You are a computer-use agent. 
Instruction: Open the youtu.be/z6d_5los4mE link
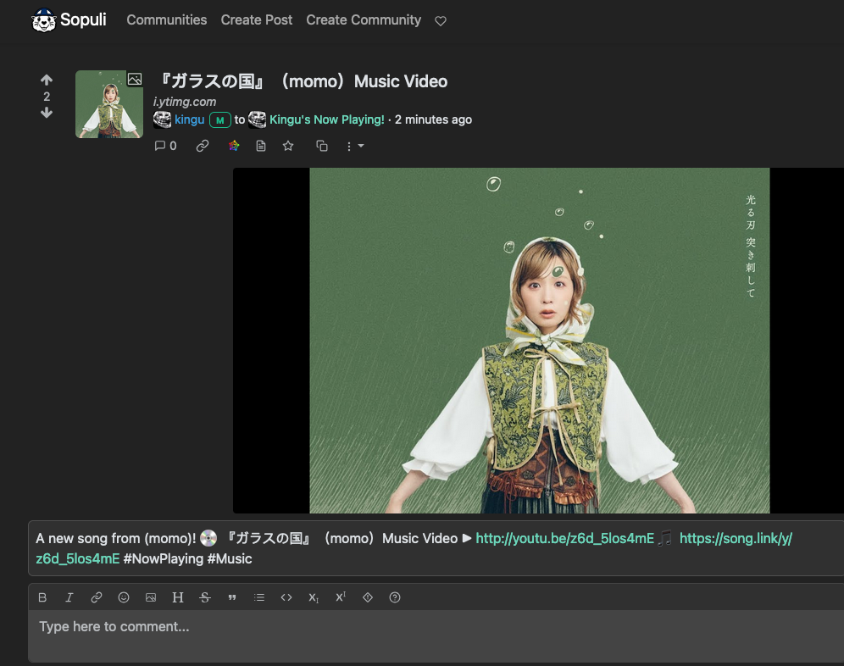click(565, 538)
